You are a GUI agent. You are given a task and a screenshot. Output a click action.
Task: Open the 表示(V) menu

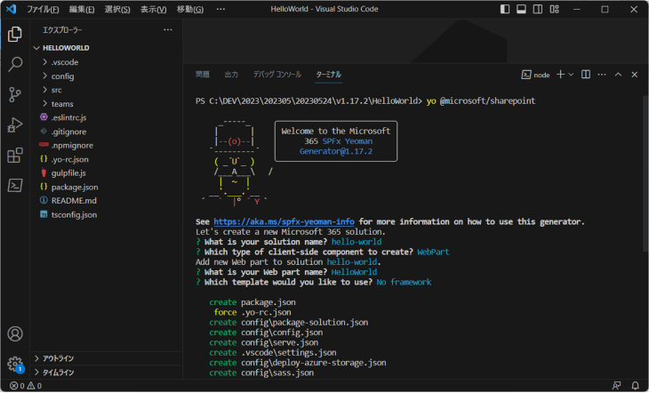pyautogui.click(x=153, y=9)
